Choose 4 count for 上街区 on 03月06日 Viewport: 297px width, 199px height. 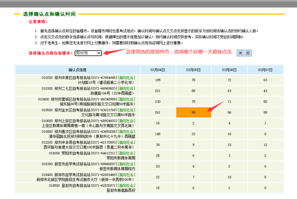pyautogui.click(x=229, y=123)
